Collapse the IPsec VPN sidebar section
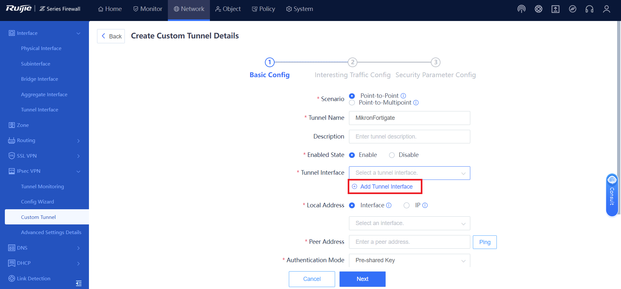The height and width of the screenshot is (289, 621). pos(78,171)
